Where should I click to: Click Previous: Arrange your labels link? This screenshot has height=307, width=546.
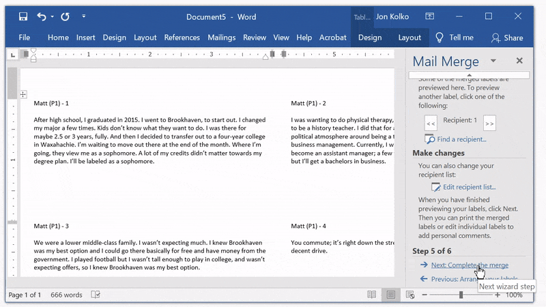[x=474, y=279]
